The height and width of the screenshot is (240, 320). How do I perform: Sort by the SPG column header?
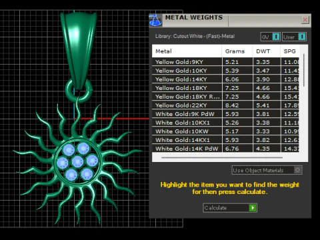click(289, 51)
